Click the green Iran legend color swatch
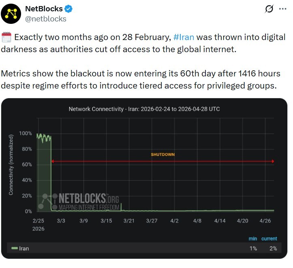The image size is (293, 268). (x=14, y=248)
